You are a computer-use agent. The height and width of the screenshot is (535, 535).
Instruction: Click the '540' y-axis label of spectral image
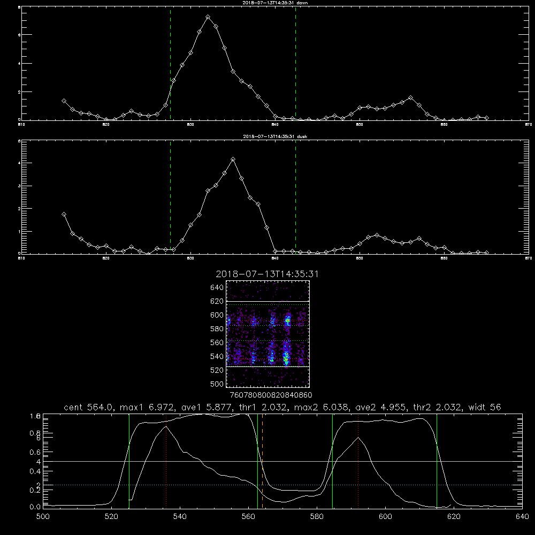[x=217, y=356]
